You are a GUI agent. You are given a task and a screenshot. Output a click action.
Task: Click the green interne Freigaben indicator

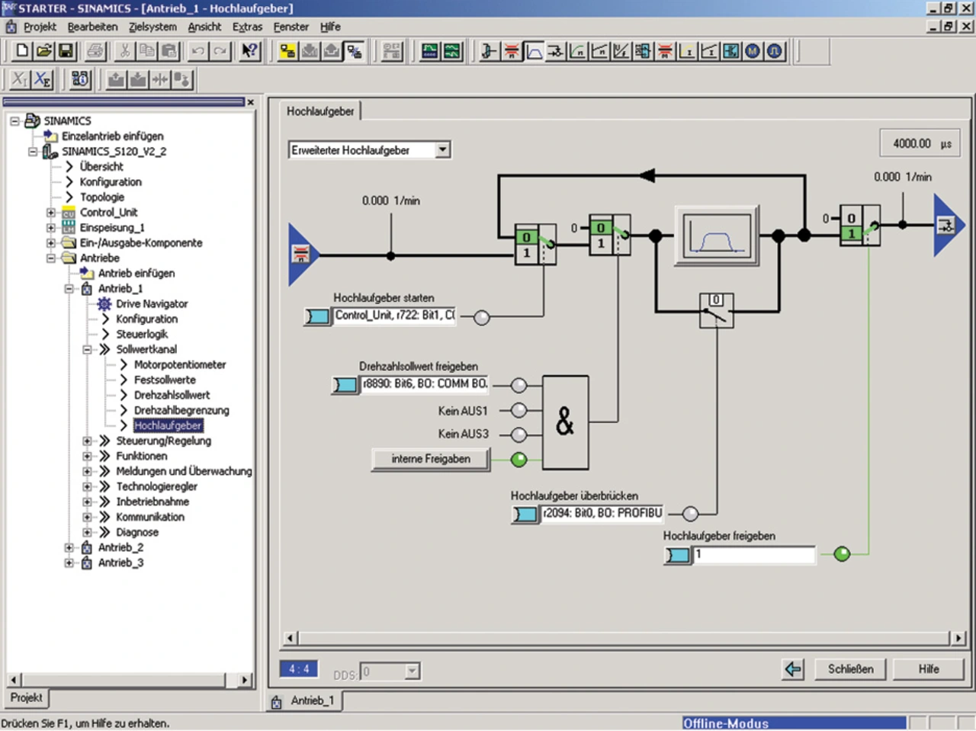(x=518, y=459)
